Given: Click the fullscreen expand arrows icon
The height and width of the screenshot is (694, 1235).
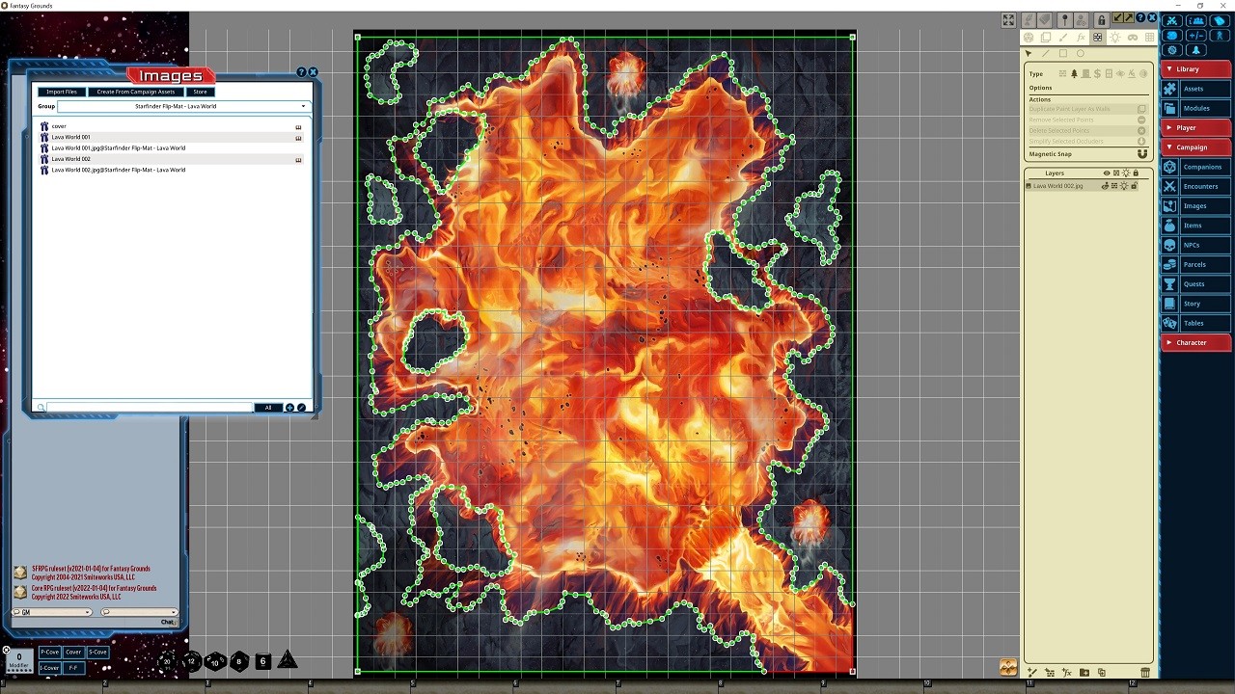Looking at the screenshot, I should 1008,20.
